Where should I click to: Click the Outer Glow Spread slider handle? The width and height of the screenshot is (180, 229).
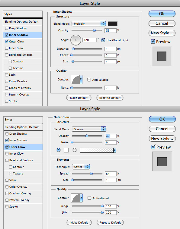tap(91, 174)
